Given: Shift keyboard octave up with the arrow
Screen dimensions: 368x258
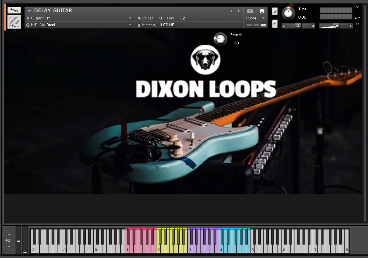Looking at the screenshot, I should tap(9, 234).
